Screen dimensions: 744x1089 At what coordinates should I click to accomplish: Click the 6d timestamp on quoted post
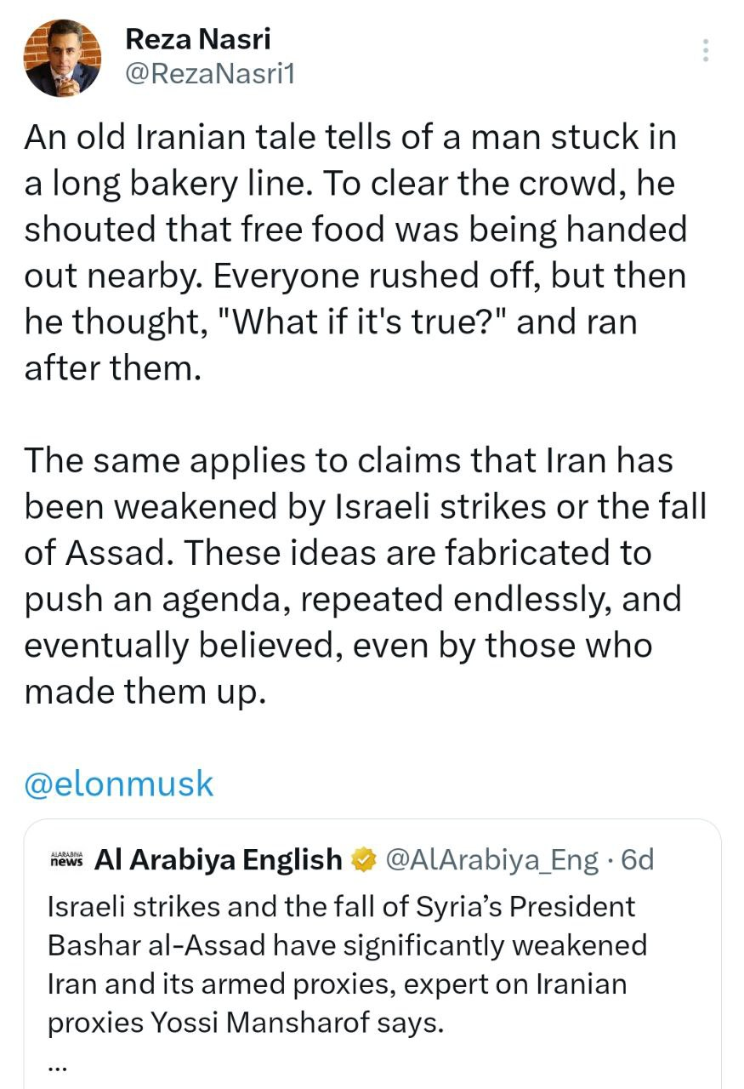tap(637, 860)
